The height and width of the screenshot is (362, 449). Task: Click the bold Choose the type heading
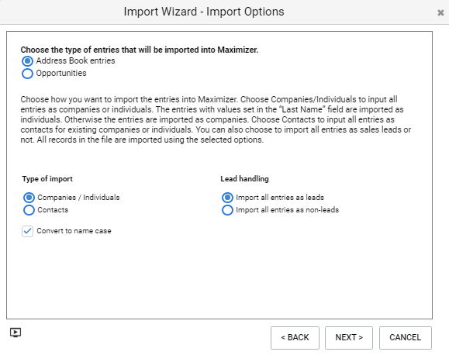click(x=140, y=50)
